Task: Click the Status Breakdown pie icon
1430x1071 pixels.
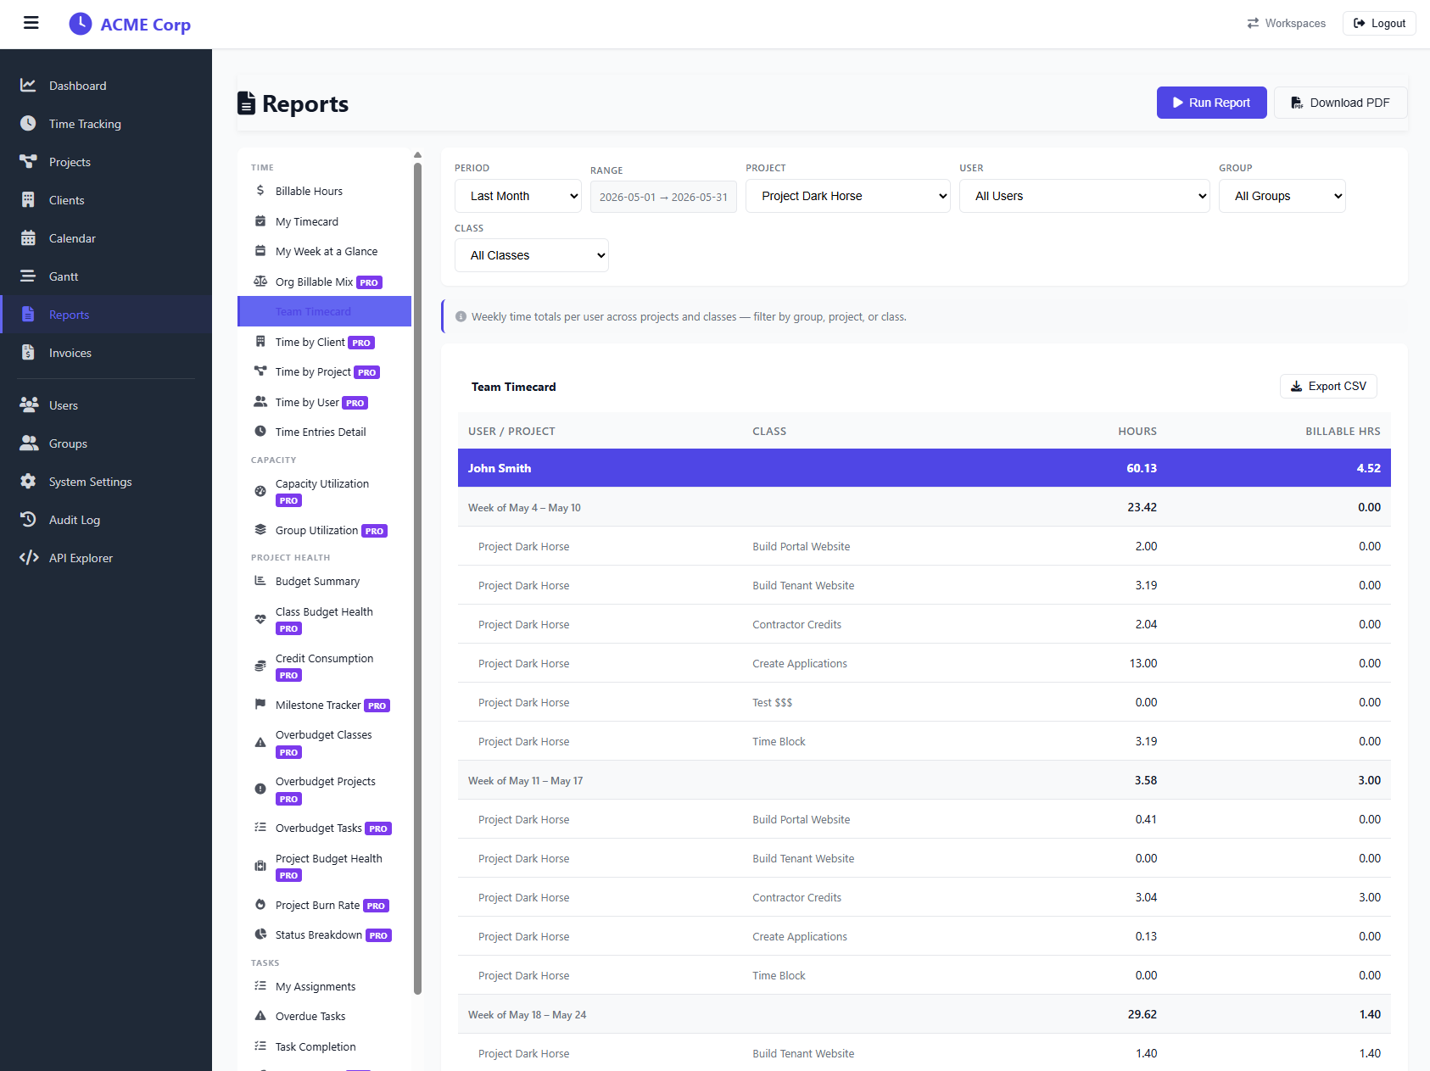Action: pos(260,934)
